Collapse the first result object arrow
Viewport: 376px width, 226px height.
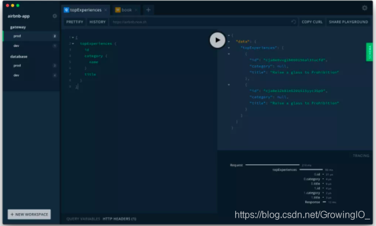click(229, 54)
